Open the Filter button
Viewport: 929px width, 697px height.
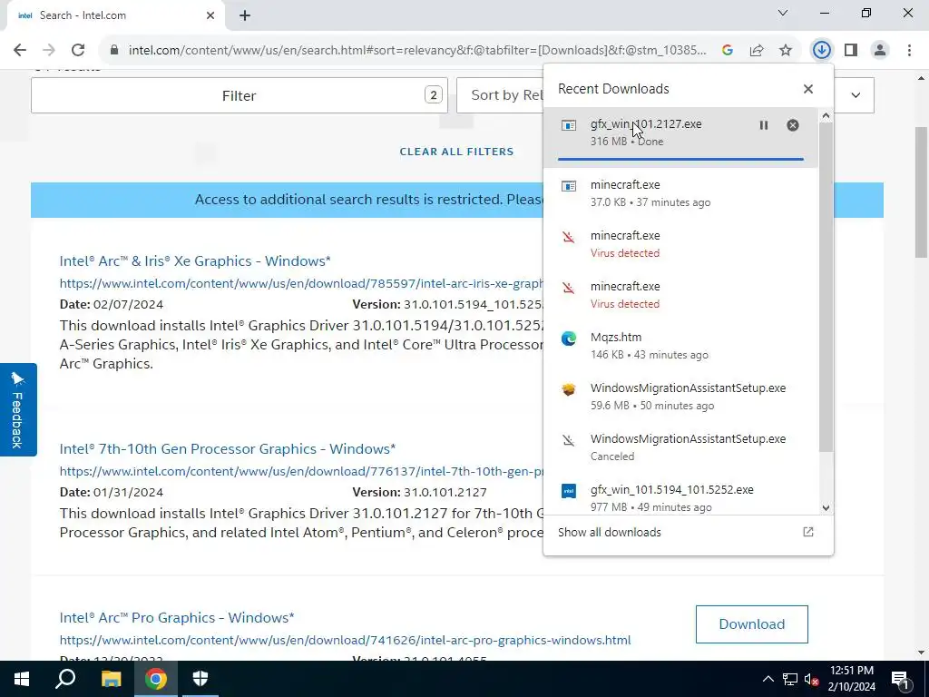pos(240,95)
